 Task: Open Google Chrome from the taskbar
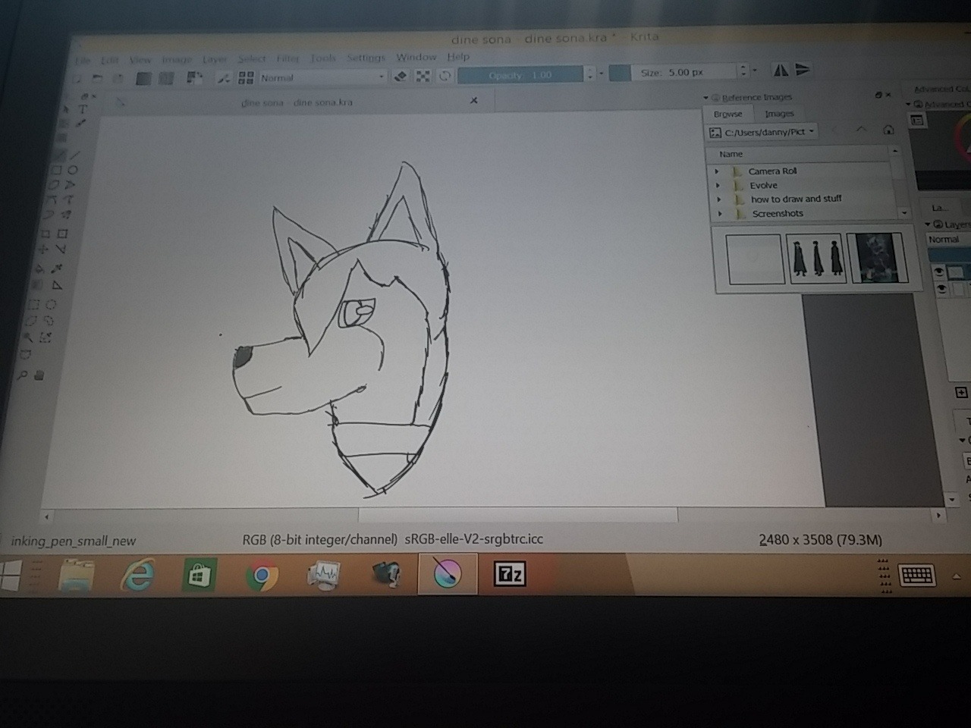pyautogui.click(x=262, y=576)
